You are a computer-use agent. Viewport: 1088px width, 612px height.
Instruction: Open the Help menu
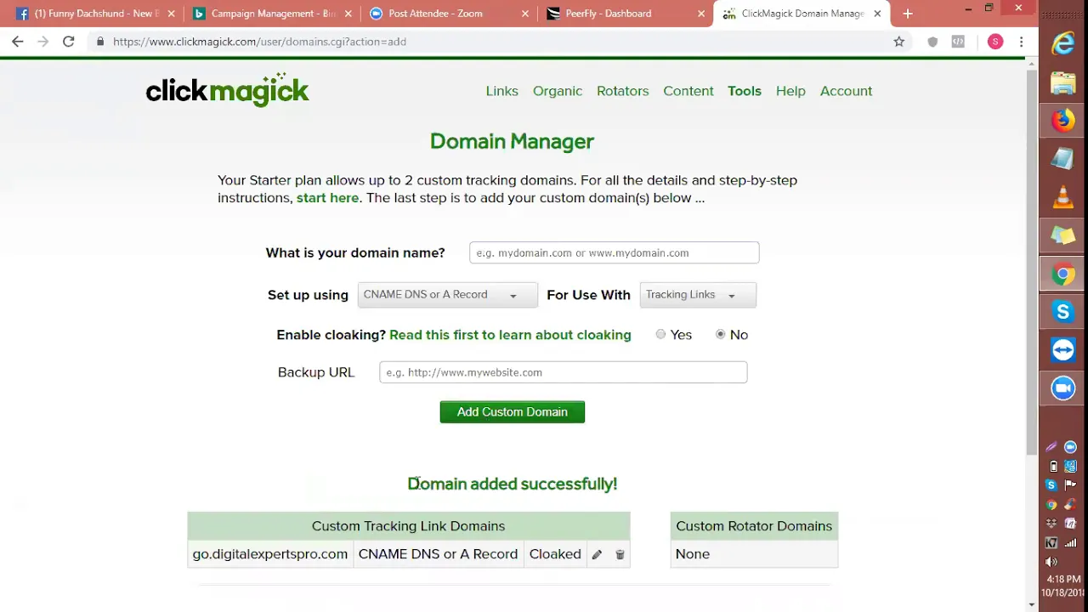(x=790, y=91)
